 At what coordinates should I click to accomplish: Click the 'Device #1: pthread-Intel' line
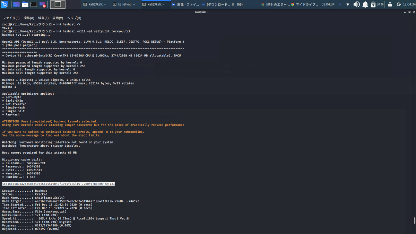click(92, 55)
